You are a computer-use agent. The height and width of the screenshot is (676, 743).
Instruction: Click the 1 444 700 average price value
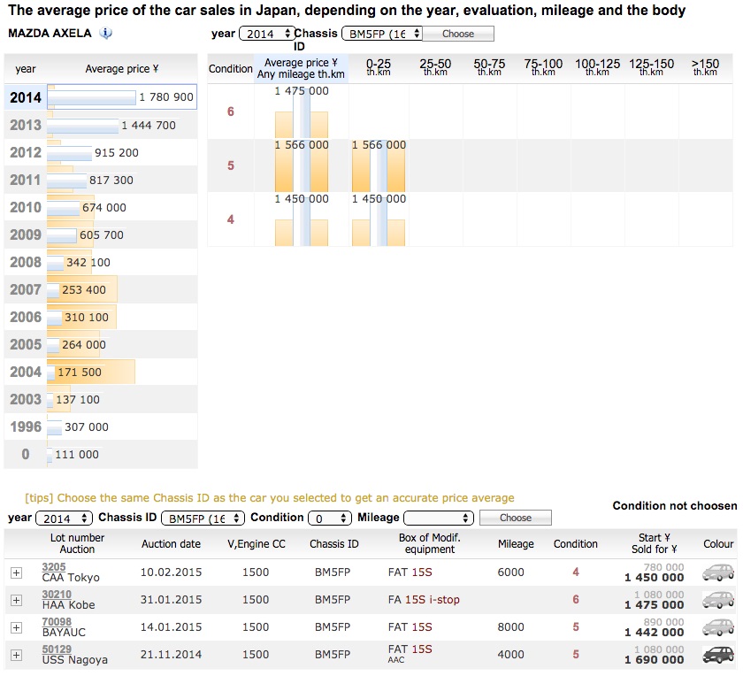click(x=149, y=125)
